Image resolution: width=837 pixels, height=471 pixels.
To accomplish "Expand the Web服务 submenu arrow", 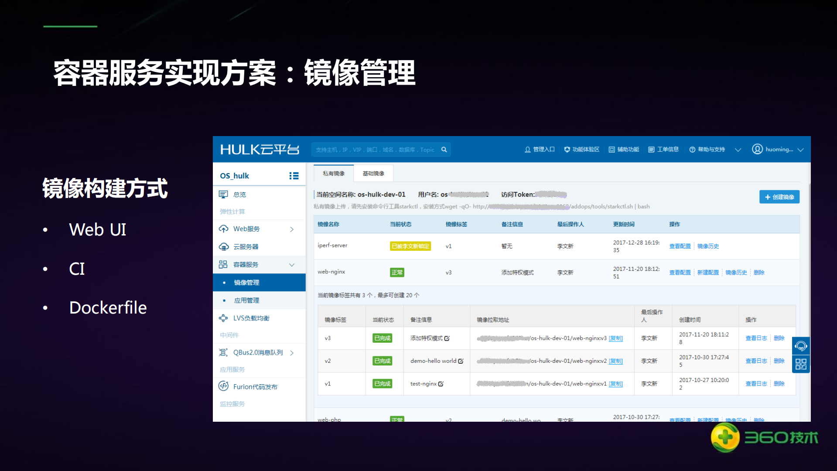I will coord(292,229).
